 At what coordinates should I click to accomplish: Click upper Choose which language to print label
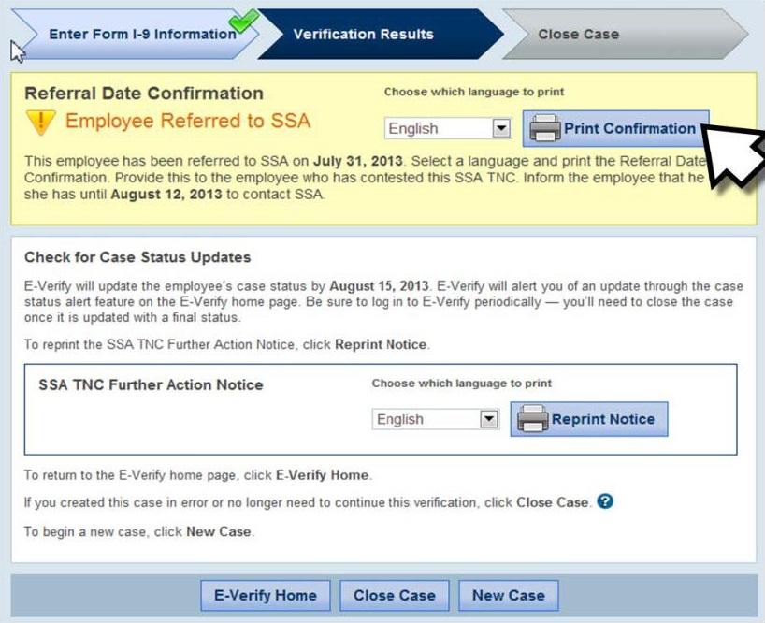[474, 92]
